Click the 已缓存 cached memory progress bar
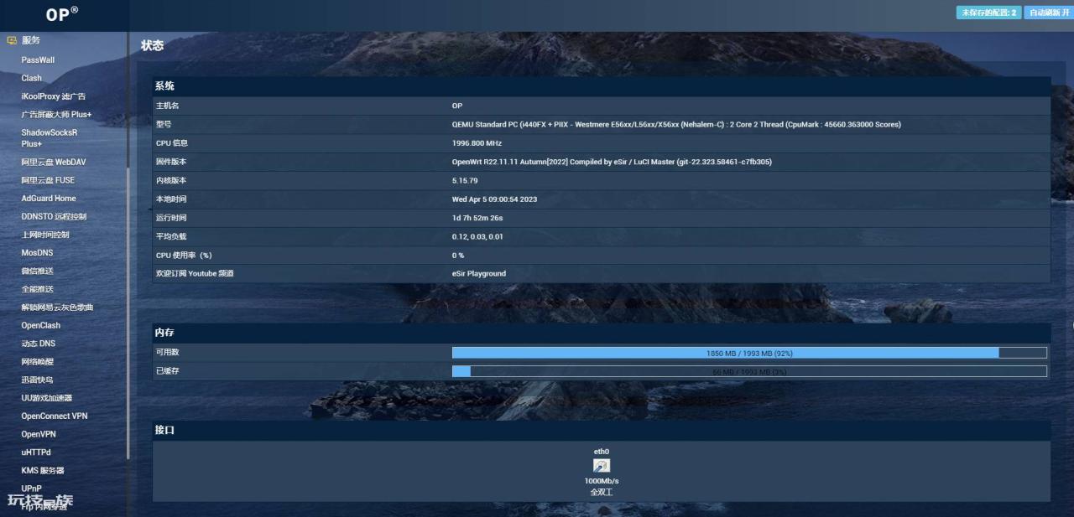The width and height of the screenshot is (1074, 517). pos(748,371)
